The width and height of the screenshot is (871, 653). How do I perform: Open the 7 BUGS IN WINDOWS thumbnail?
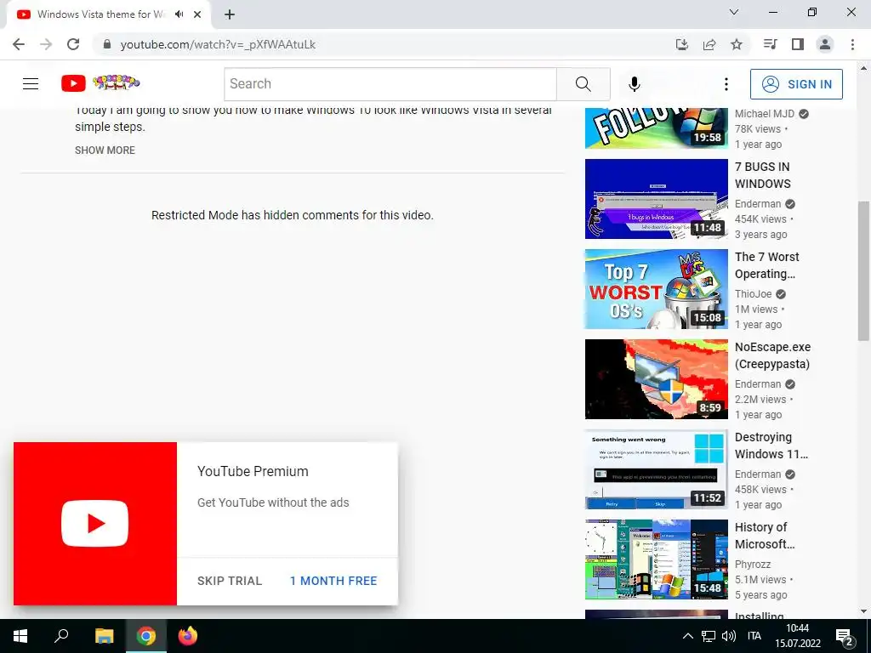point(656,199)
